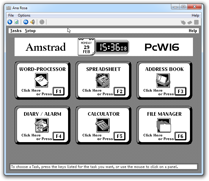
Task: Click the F2 key button on Spreadsheet panel
Action: click(120, 91)
